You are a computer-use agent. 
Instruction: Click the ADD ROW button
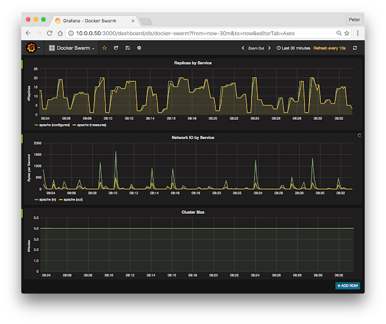point(347,285)
